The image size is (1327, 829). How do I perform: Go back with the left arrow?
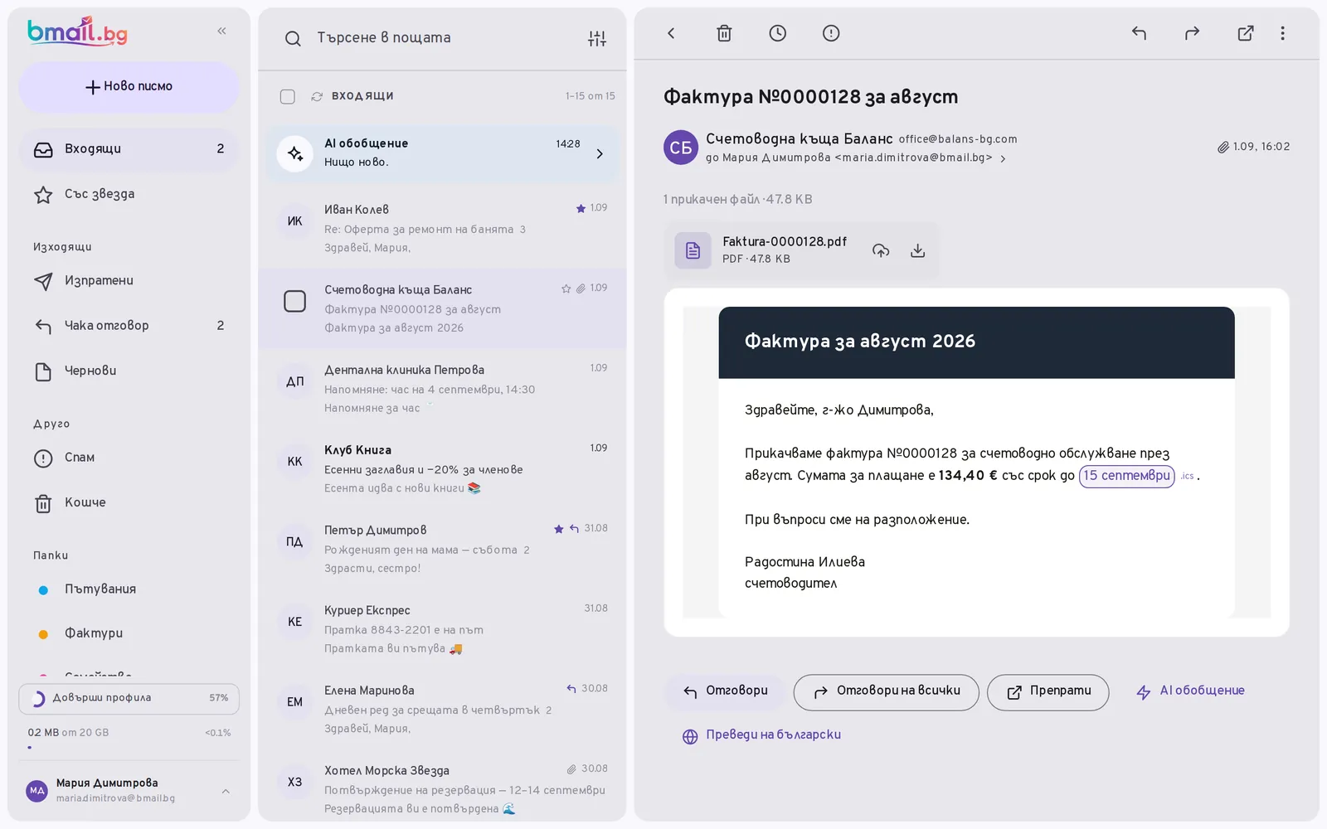click(671, 33)
